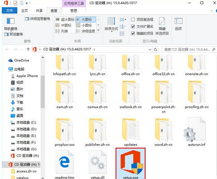Open the 排序方式 sort by menu
This screenshot has height=179, width=217.
pyautogui.click(x=111, y=24)
